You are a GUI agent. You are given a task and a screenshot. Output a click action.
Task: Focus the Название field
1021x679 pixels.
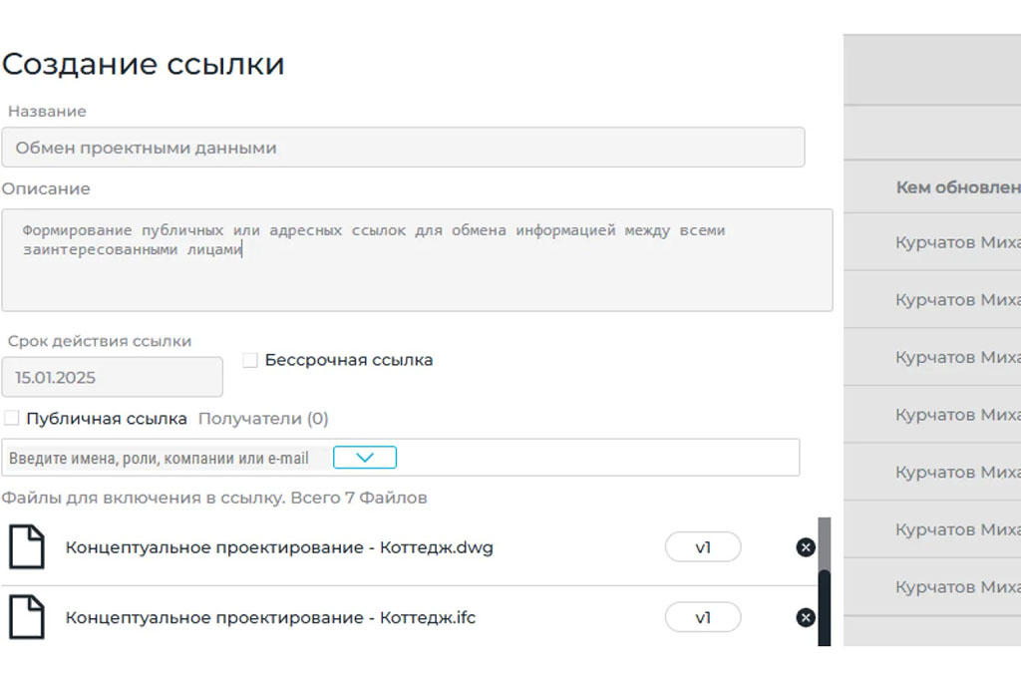click(x=403, y=148)
